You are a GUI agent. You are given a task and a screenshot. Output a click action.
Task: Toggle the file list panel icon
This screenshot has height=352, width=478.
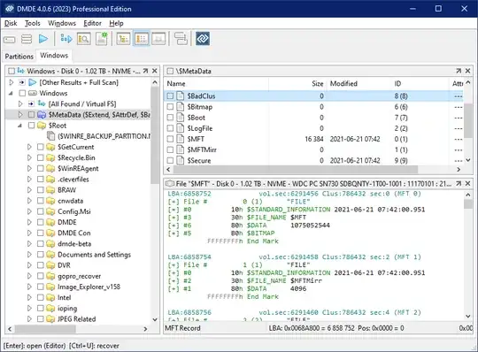pos(141,39)
